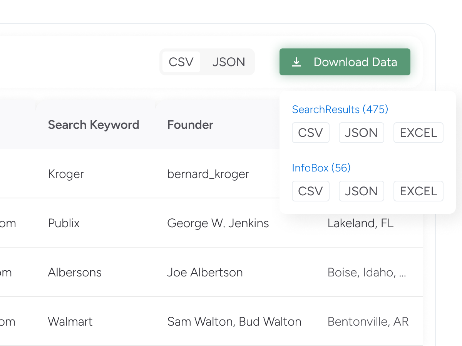The width and height of the screenshot is (462, 346).
Task: Switch format toggle to CSV
Action: 181,62
